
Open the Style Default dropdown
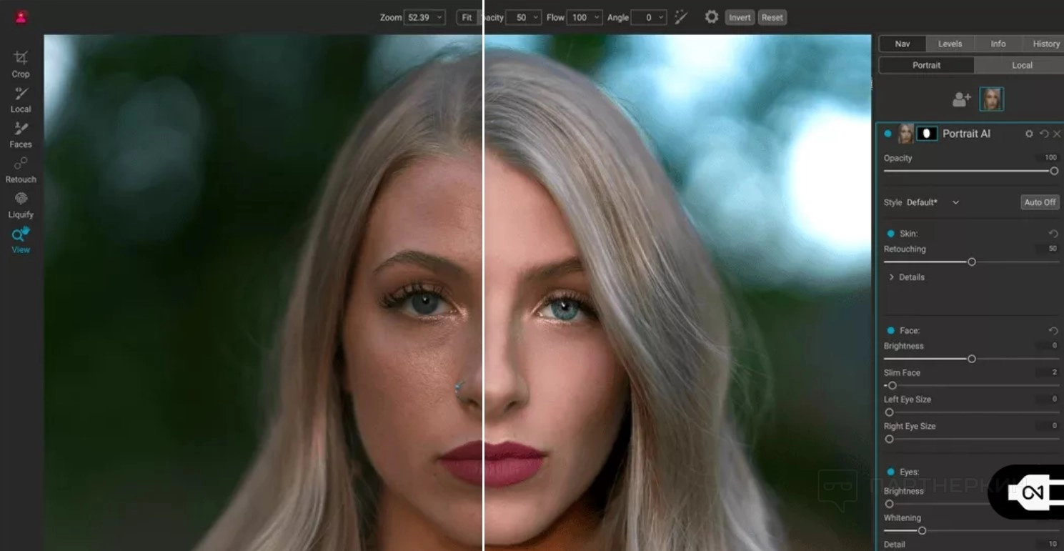955,202
